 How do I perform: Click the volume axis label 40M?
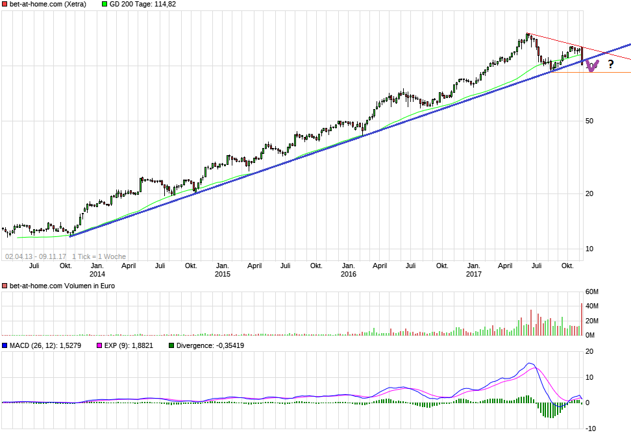[592, 306]
